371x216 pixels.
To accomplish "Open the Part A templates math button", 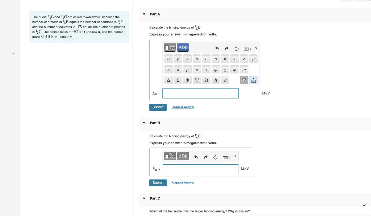I will tap(170, 47).
